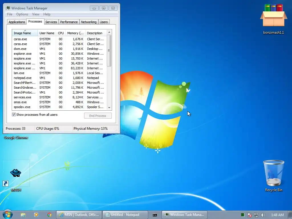292x219 pixels.
Task: Click the Processes: 33 status bar entry
Action: [x=19, y=129]
